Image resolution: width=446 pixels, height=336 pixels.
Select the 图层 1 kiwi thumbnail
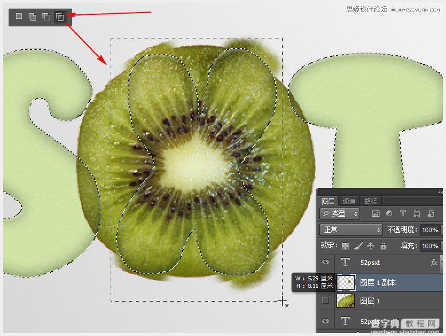(x=346, y=300)
